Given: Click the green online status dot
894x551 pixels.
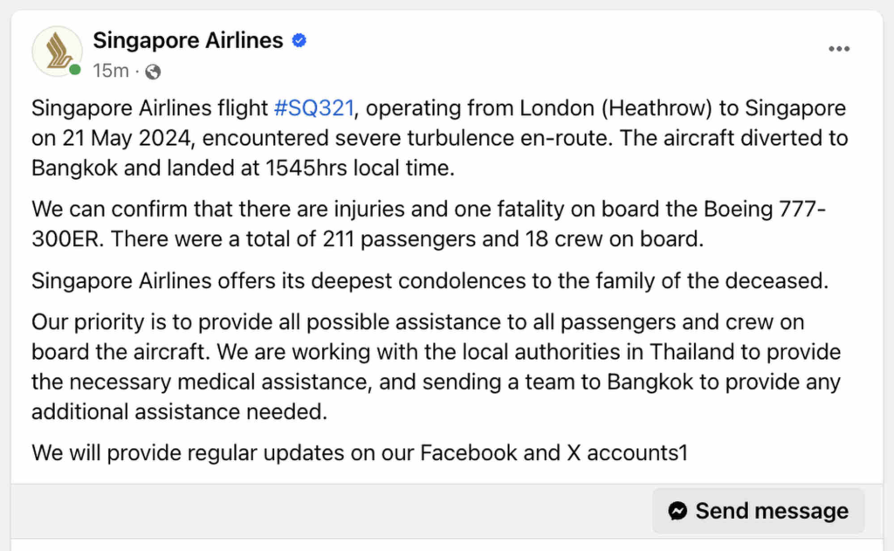Looking at the screenshot, I should 76,70.
